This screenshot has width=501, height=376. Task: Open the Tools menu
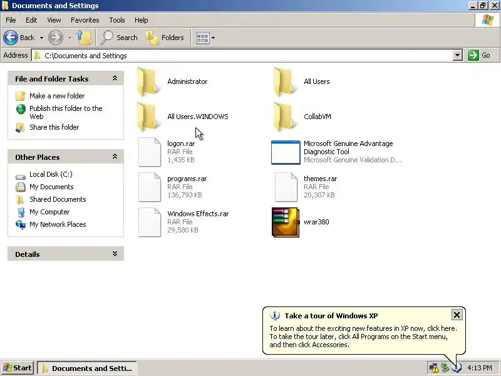click(x=117, y=20)
